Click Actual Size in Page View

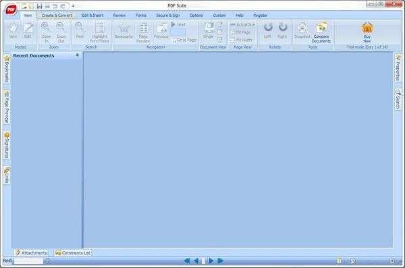click(242, 24)
